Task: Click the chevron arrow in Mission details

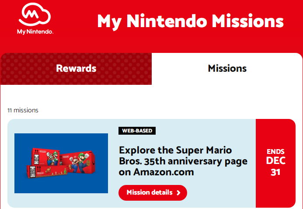Action: point(178,192)
